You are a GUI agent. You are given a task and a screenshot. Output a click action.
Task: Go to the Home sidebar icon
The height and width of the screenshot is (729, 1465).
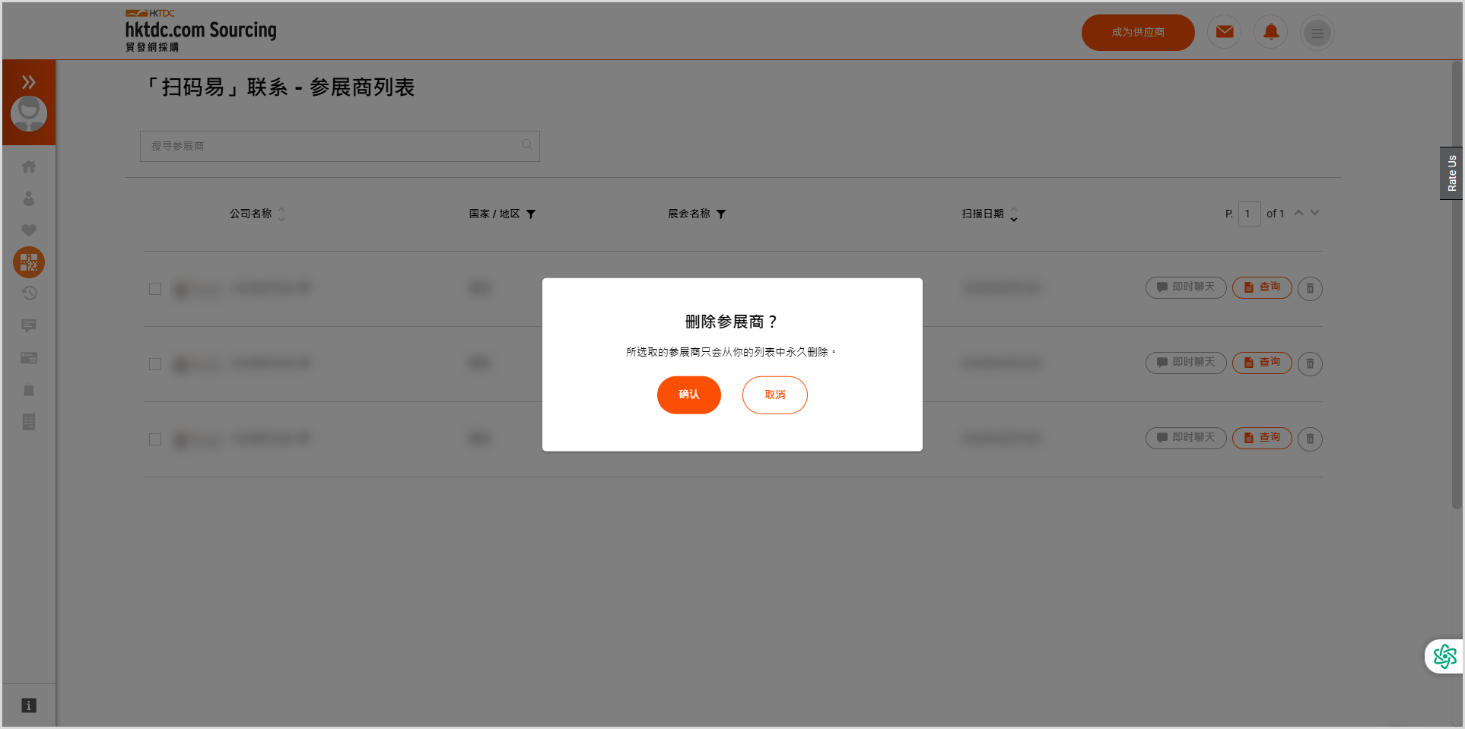click(x=29, y=166)
